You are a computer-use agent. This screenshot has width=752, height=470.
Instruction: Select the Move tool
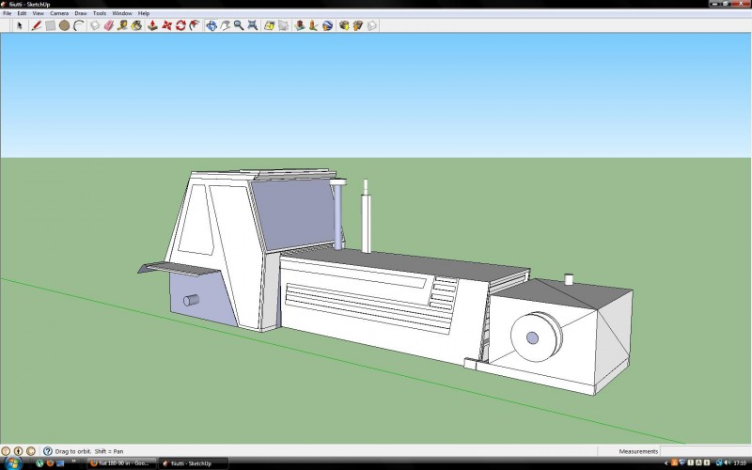(x=166, y=25)
